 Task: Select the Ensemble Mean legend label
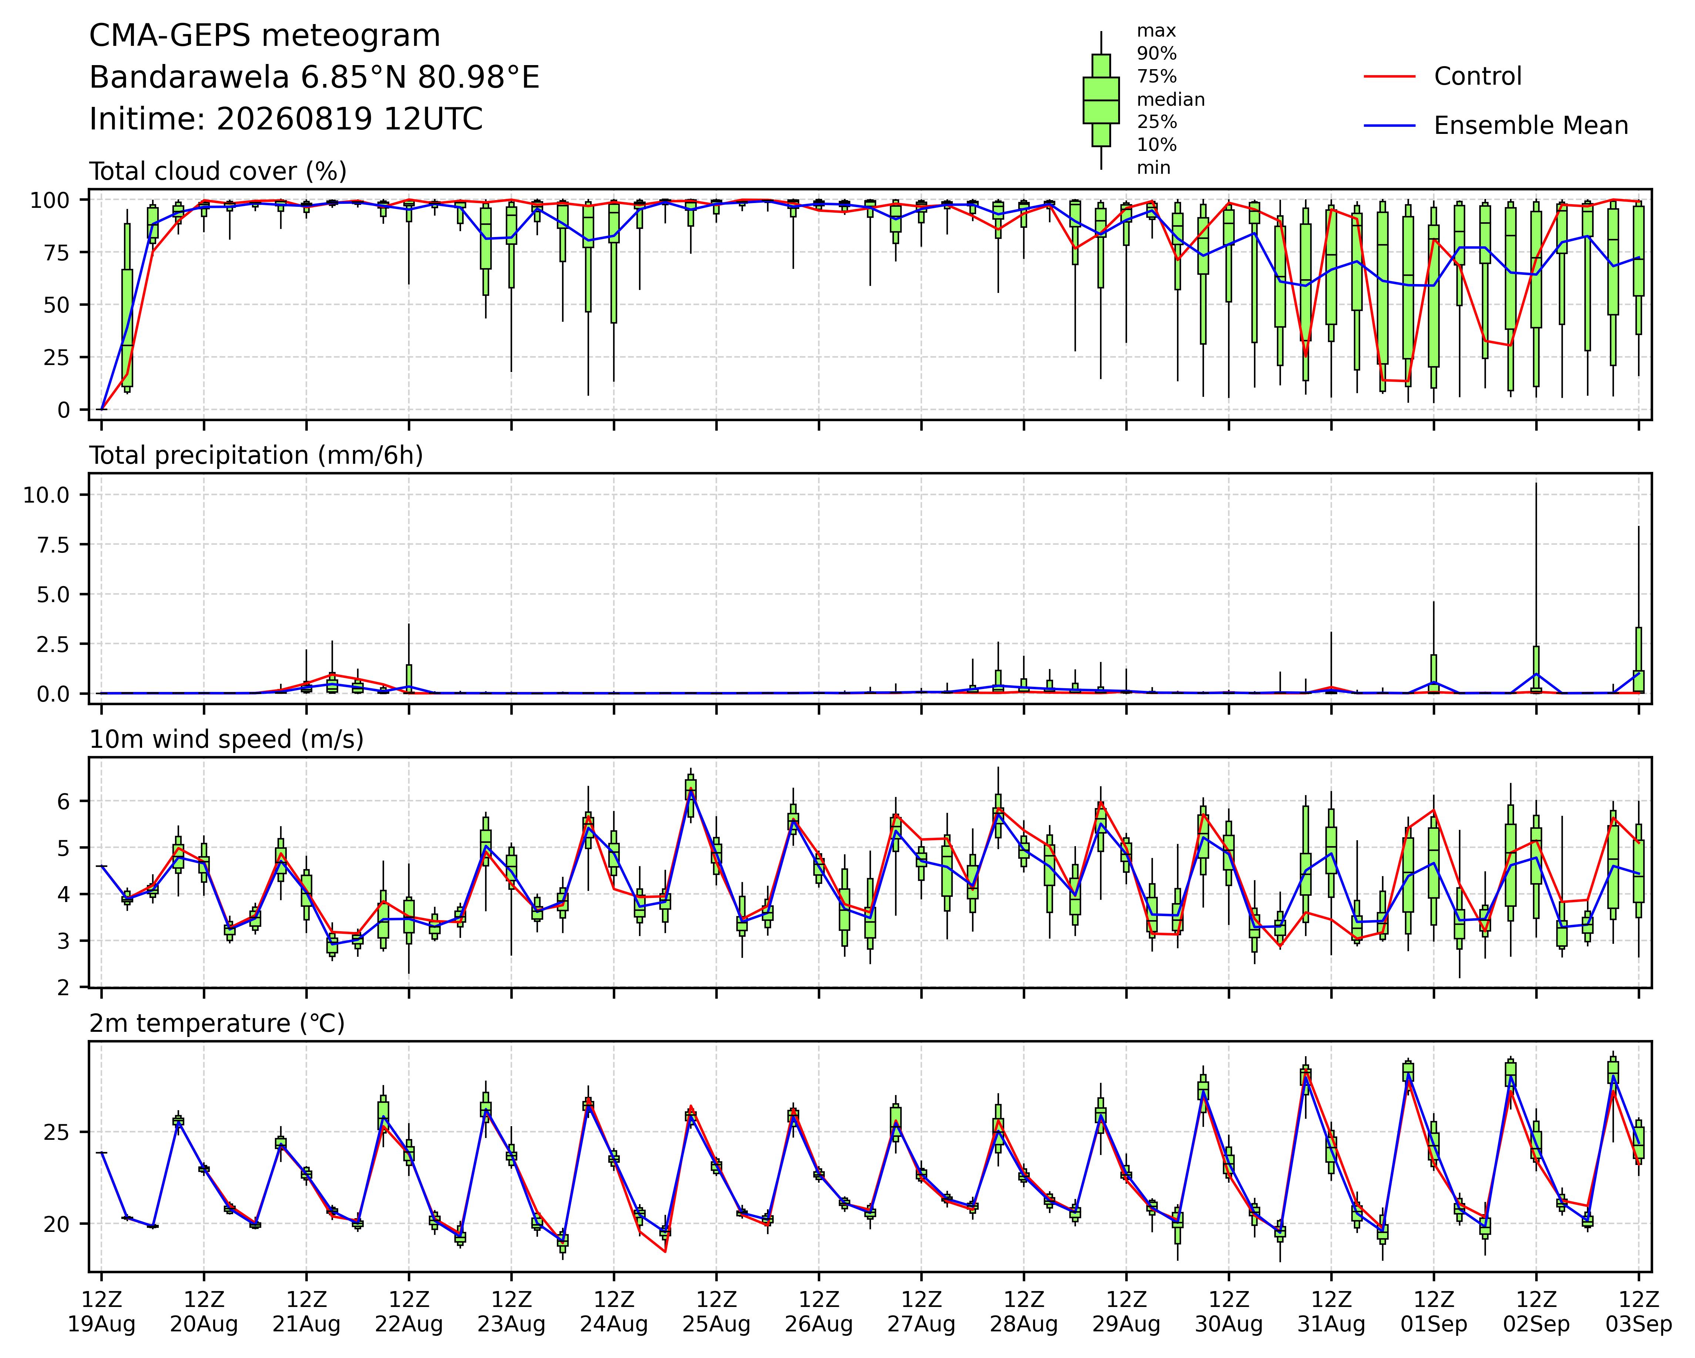tap(1531, 126)
